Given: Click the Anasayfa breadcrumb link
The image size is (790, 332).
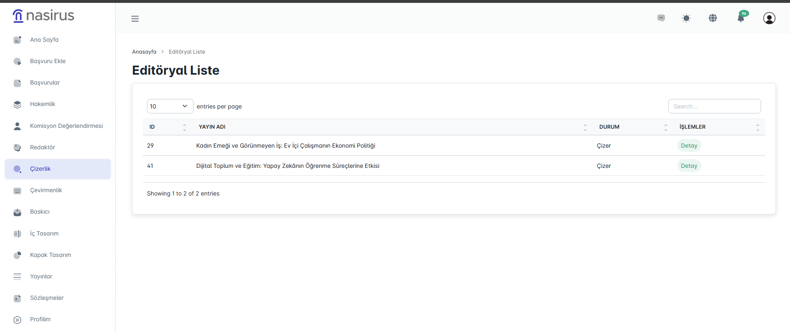Looking at the screenshot, I should pyautogui.click(x=144, y=52).
